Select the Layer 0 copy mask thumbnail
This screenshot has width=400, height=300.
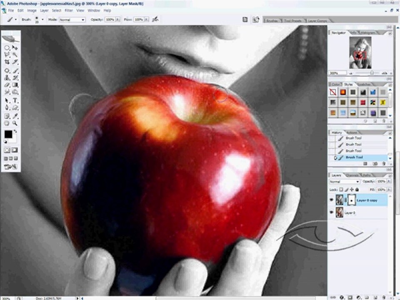pos(352,200)
